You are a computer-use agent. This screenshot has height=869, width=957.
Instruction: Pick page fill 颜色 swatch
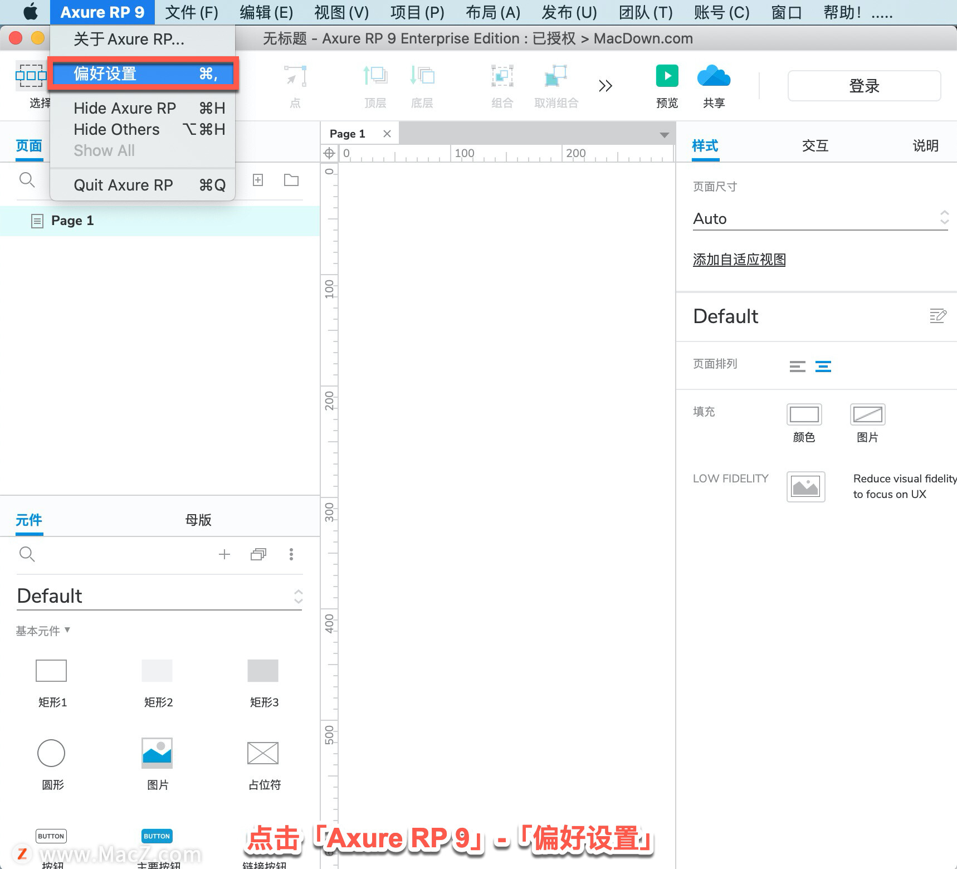click(804, 414)
